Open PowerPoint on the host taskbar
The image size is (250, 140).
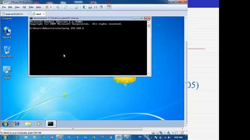[x=60, y=137]
